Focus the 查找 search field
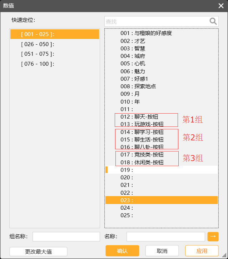Viewport: 228px width, 259px height. point(157,21)
